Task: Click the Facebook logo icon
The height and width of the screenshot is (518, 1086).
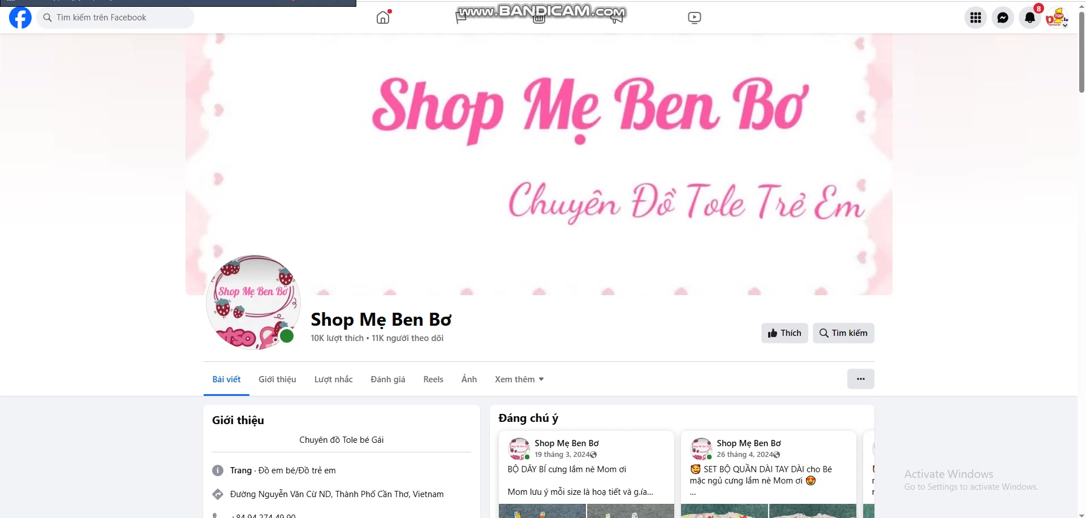Action: tap(20, 18)
